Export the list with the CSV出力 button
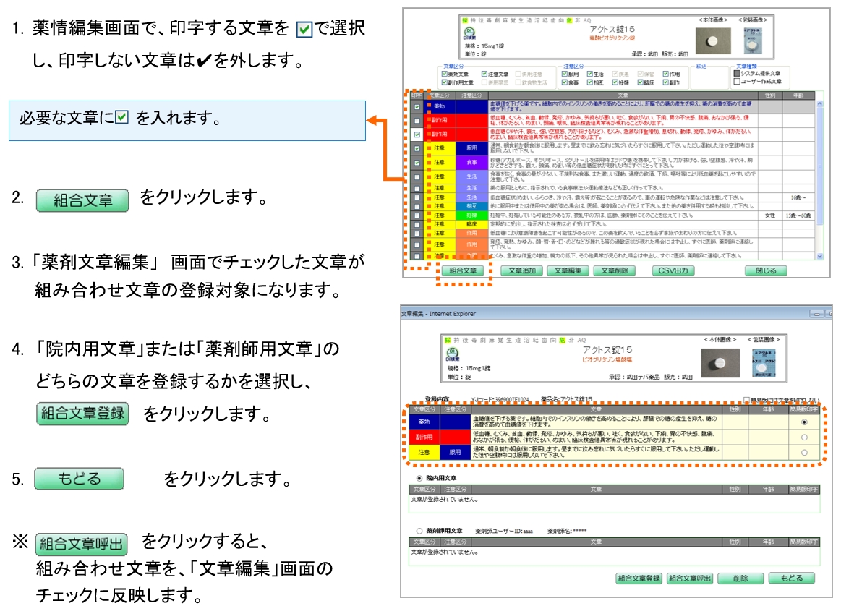 (673, 271)
